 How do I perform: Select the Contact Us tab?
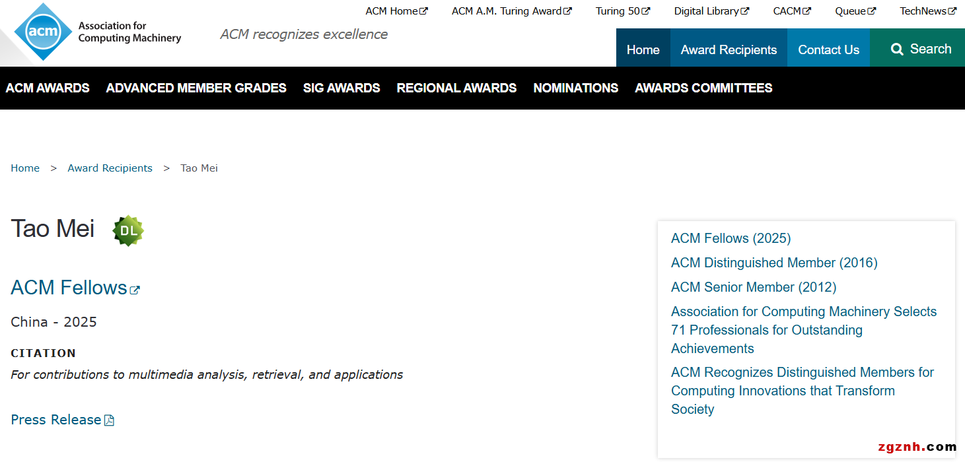coord(828,49)
